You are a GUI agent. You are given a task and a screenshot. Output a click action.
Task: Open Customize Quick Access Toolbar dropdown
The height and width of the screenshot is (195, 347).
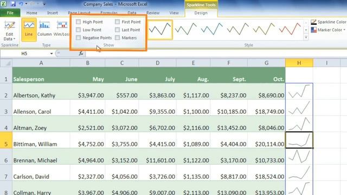tap(44, 4)
